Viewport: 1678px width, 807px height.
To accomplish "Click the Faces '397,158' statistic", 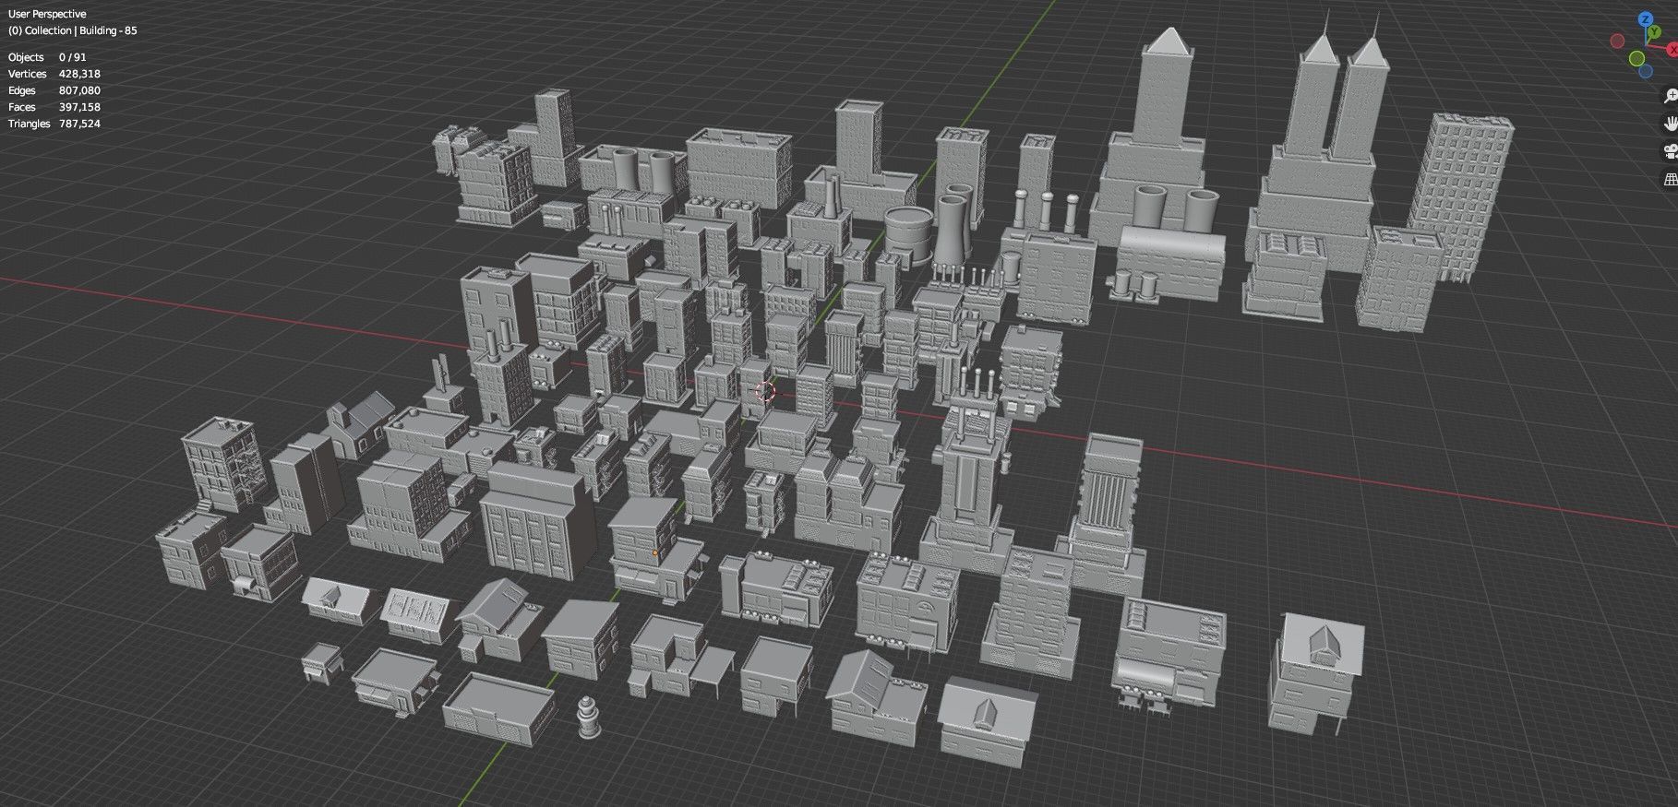I will coord(80,107).
